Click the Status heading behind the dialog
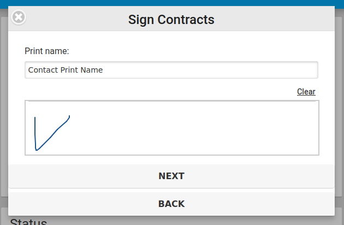The image size is (344, 225). coord(28,222)
